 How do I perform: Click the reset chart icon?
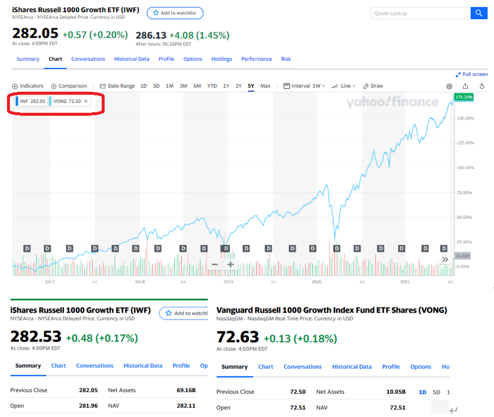coord(482,86)
